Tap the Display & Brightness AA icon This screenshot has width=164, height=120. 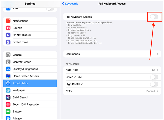point(8,69)
